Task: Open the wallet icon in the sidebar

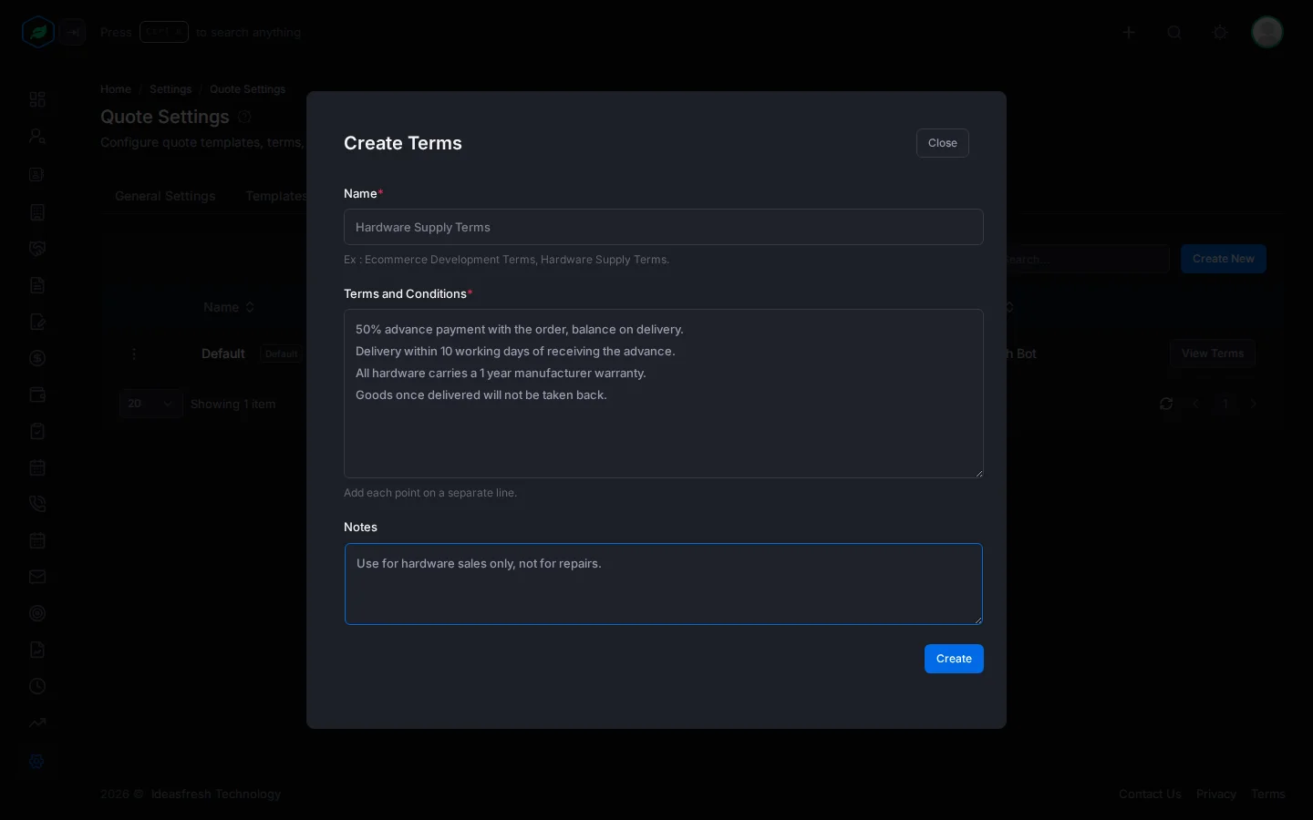Action: pos(37,395)
